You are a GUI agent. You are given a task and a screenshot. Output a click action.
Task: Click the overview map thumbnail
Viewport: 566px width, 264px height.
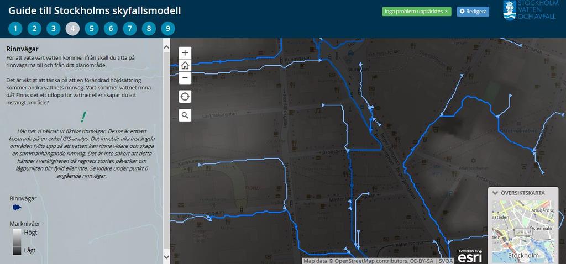click(523, 231)
